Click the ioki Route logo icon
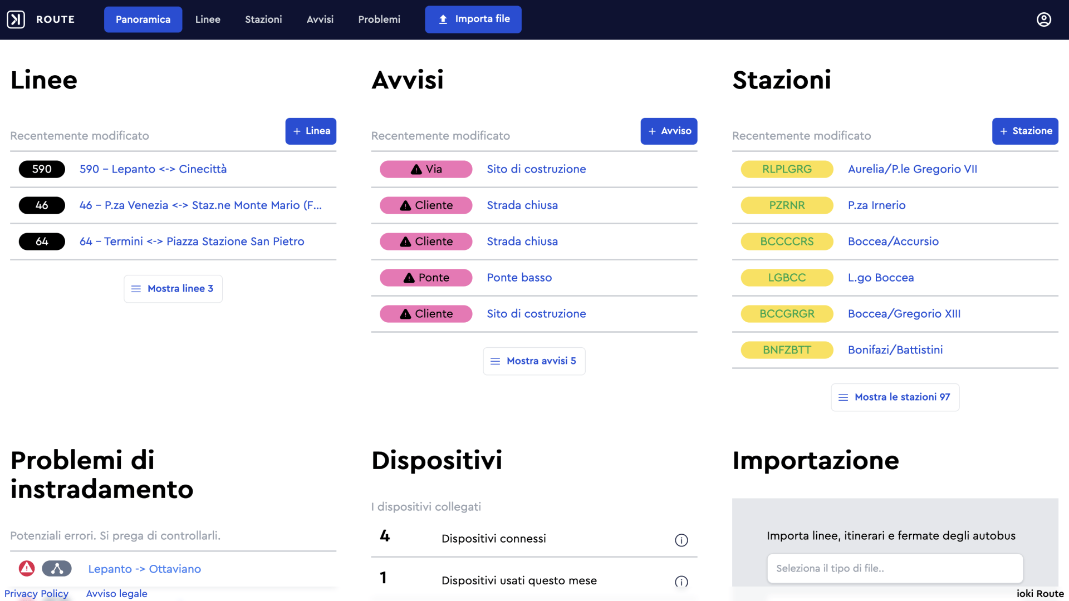This screenshot has width=1069, height=601. [x=16, y=19]
